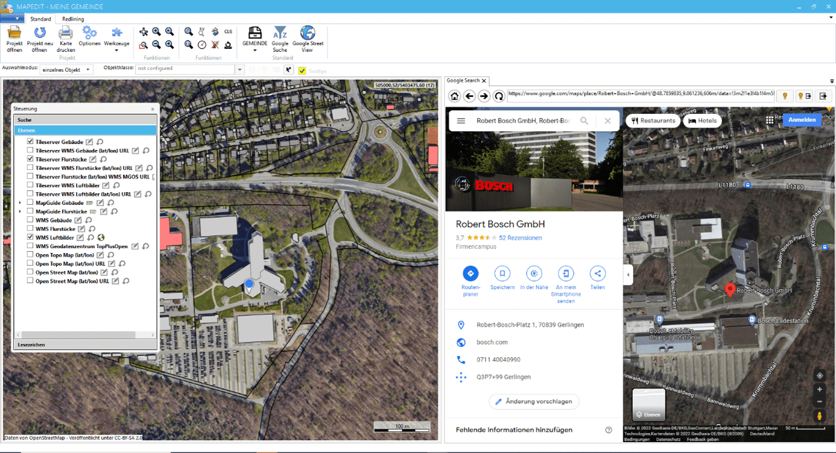This screenshot has width=836, height=453.
Task: Open the 52 Rezensionen reviews link
Action: click(x=521, y=238)
